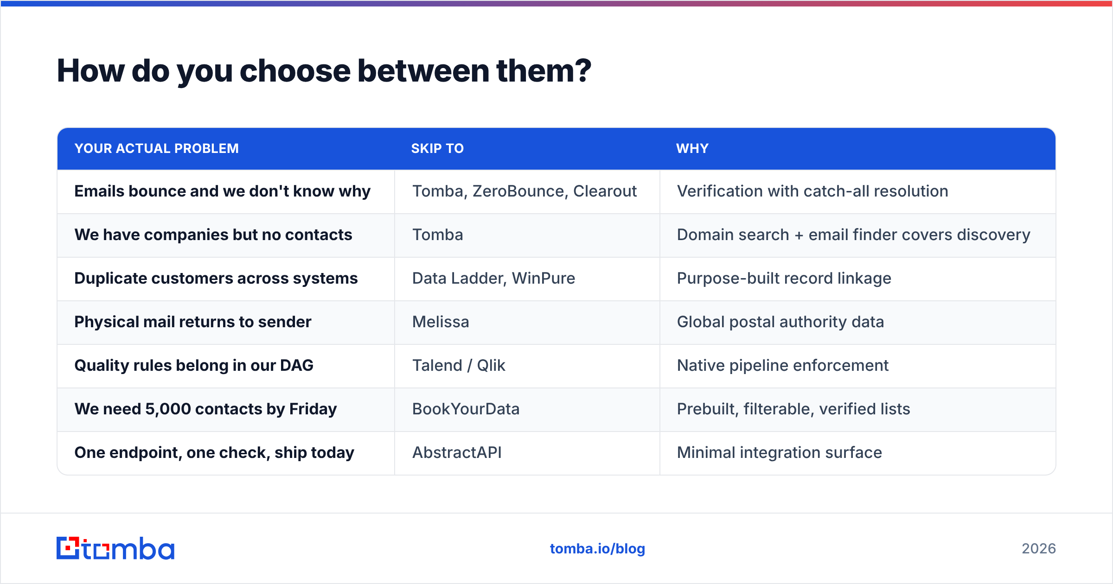
Task: Click the "AbstractAPI" cell
Action: [527, 453]
